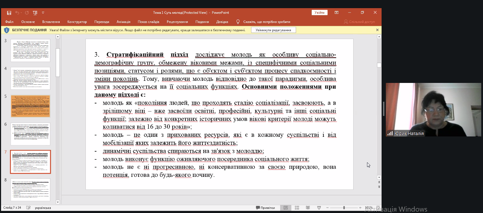Start slideshow from beginning via quick access icon

point(35,13)
